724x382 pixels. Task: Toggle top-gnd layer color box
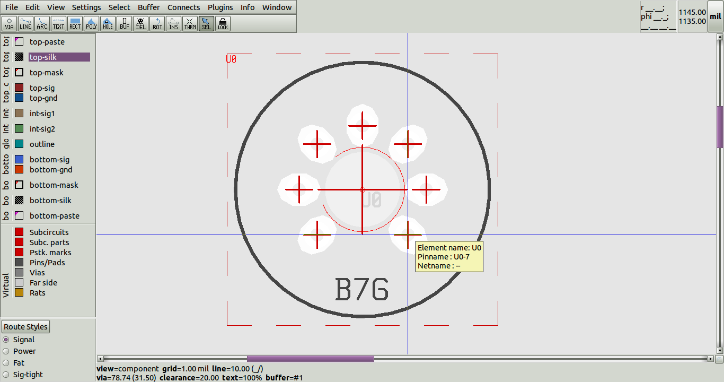click(19, 98)
